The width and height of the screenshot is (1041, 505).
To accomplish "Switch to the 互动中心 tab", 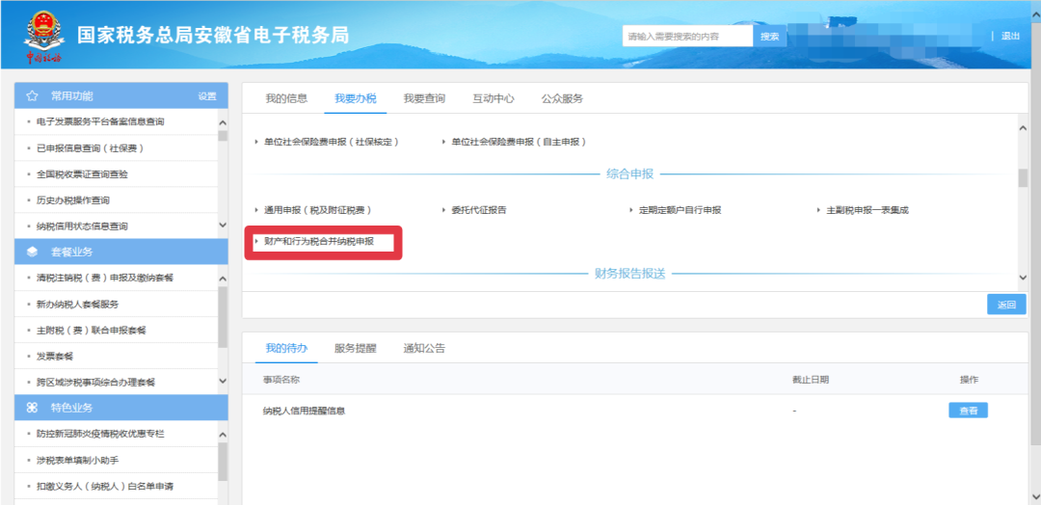I will tap(494, 99).
